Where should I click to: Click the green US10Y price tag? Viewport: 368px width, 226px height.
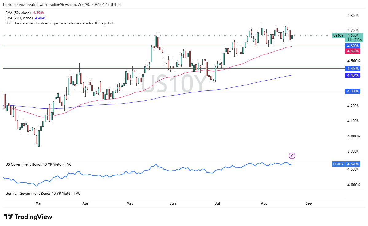(x=338, y=36)
